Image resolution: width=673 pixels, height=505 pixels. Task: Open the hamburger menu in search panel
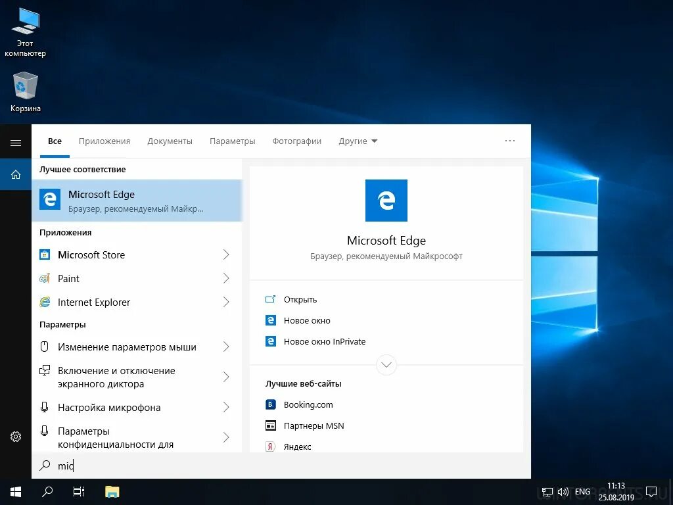(x=16, y=143)
